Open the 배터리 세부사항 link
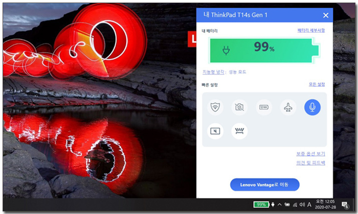The image size is (358, 214). click(x=311, y=30)
